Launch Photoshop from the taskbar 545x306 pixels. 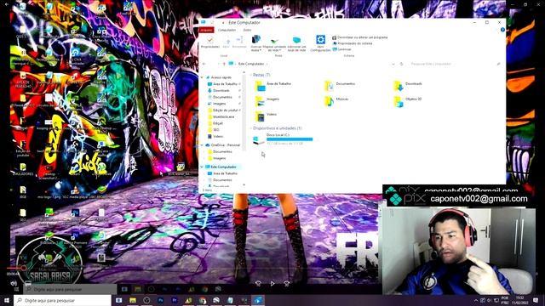(160, 300)
